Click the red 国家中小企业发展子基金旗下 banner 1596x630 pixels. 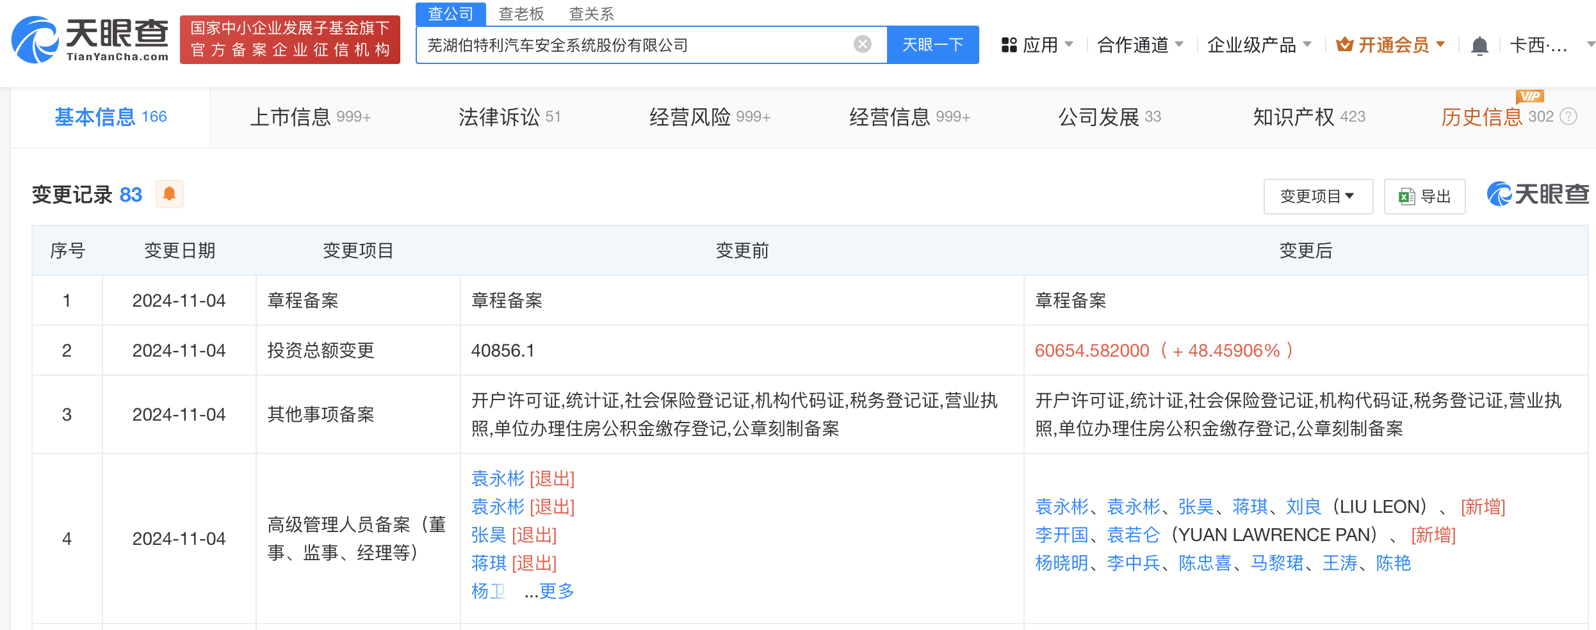coord(290,40)
